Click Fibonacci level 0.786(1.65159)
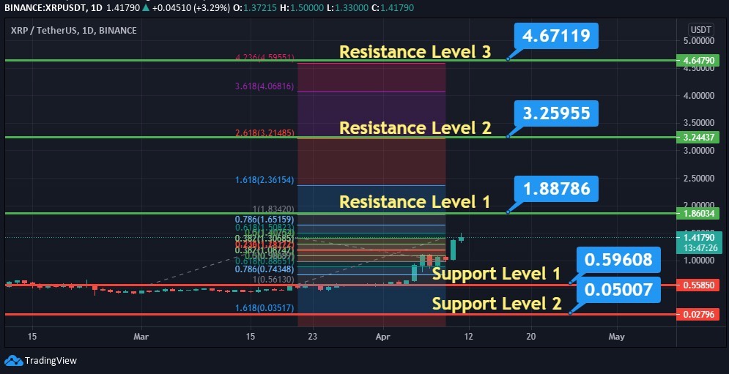729x374 pixels. click(264, 219)
